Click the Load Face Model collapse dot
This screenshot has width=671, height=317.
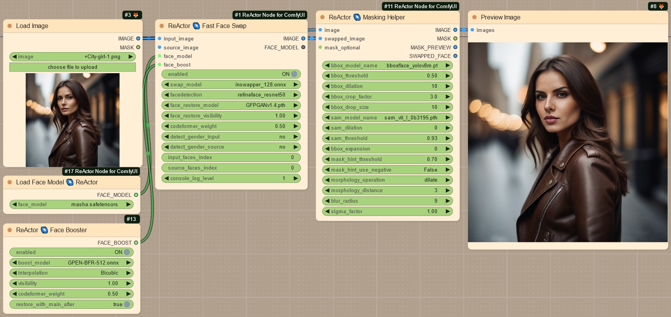[x=10, y=182]
